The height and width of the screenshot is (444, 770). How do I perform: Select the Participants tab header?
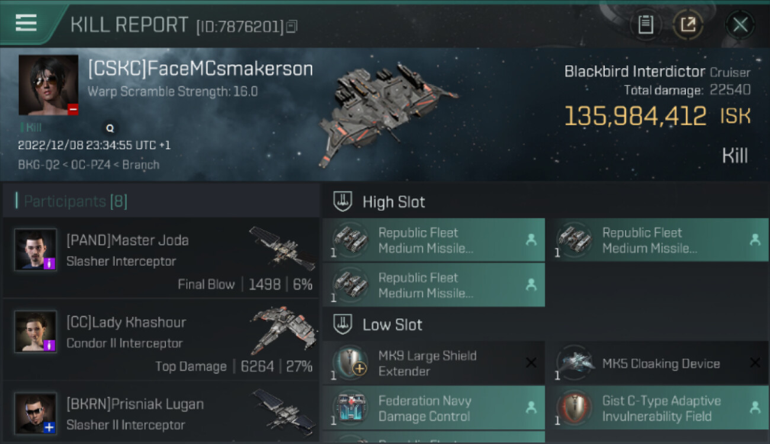coord(75,201)
